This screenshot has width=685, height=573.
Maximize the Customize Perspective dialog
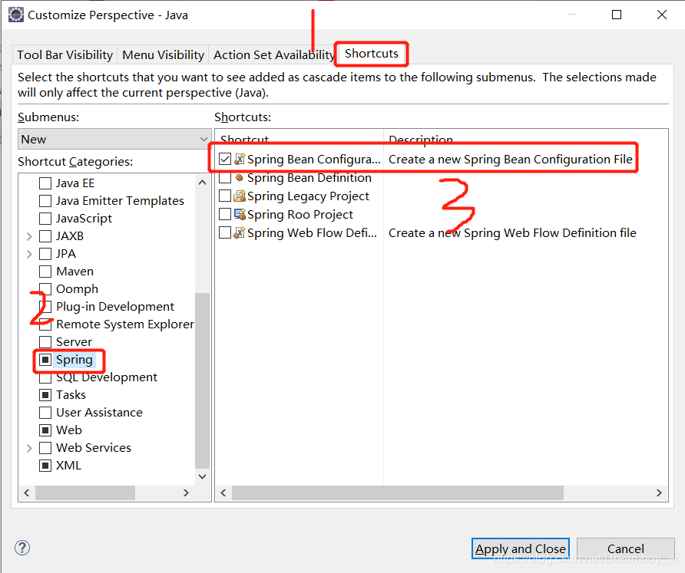[x=617, y=15]
